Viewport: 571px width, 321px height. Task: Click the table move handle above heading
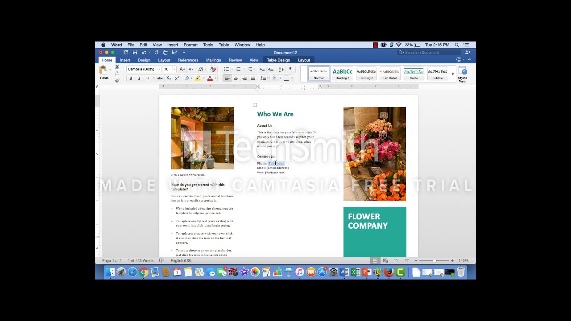(255, 105)
